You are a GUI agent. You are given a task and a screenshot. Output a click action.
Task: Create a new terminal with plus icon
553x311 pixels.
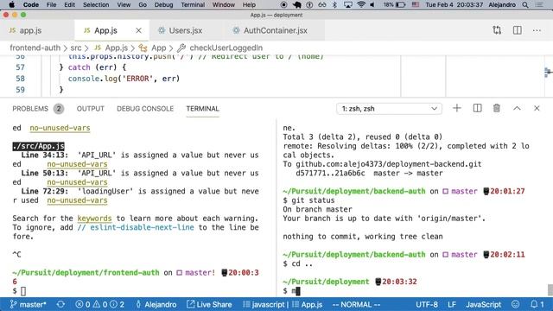(457, 108)
